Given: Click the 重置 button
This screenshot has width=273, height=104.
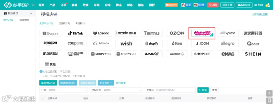Looking at the screenshot, I should coord(215,90).
